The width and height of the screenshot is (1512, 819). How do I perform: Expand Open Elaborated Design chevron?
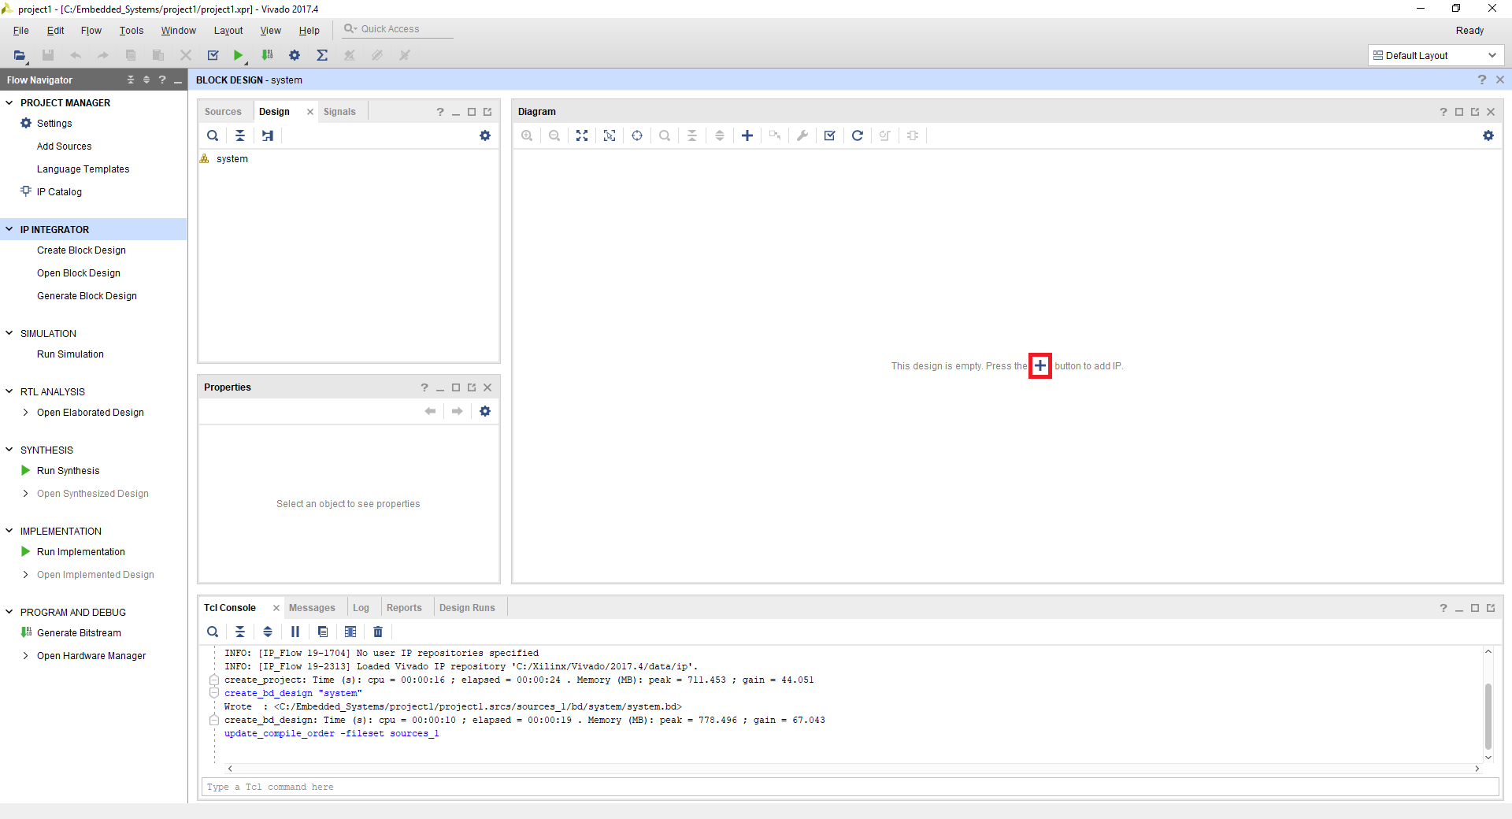pyautogui.click(x=26, y=413)
